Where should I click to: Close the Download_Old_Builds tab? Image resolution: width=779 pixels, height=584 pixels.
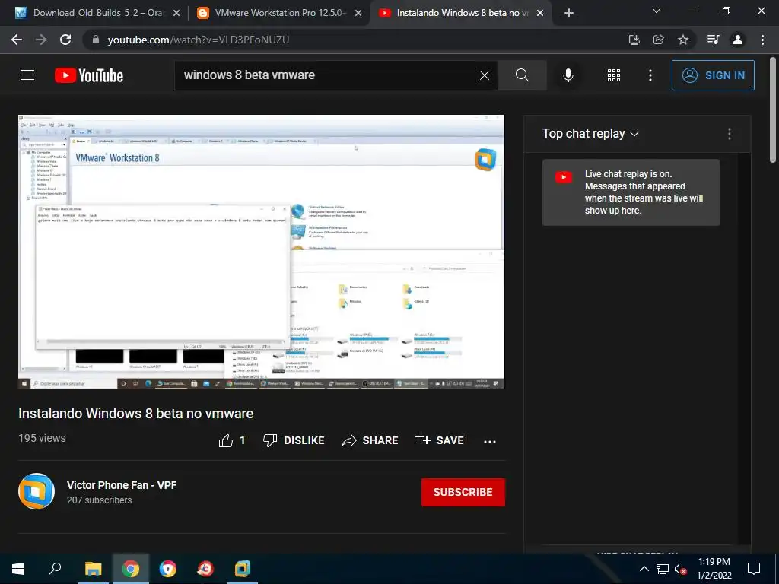176,13
